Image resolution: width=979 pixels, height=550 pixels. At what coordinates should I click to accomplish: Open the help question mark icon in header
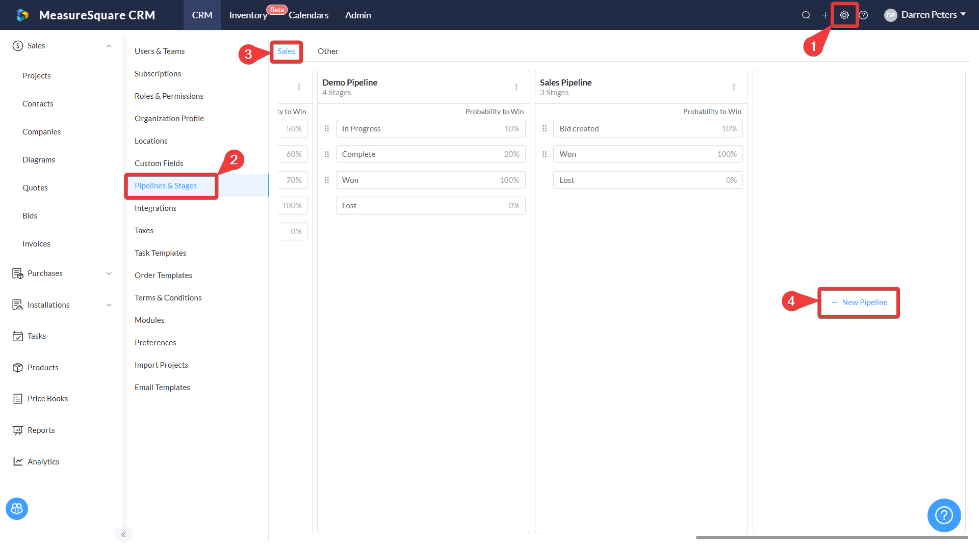[x=863, y=15]
